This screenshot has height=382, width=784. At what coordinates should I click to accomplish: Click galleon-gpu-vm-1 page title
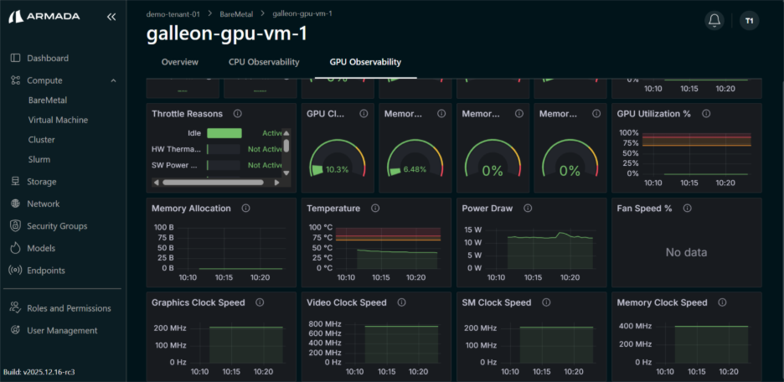[x=226, y=34]
